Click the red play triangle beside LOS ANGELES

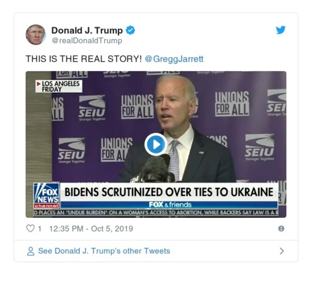[x=38, y=83]
